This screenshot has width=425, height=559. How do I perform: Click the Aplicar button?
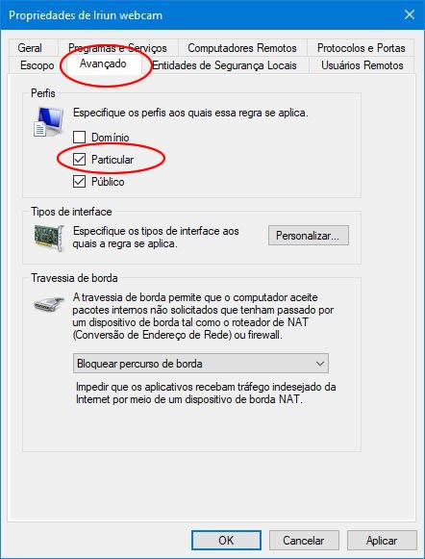(382, 540)
